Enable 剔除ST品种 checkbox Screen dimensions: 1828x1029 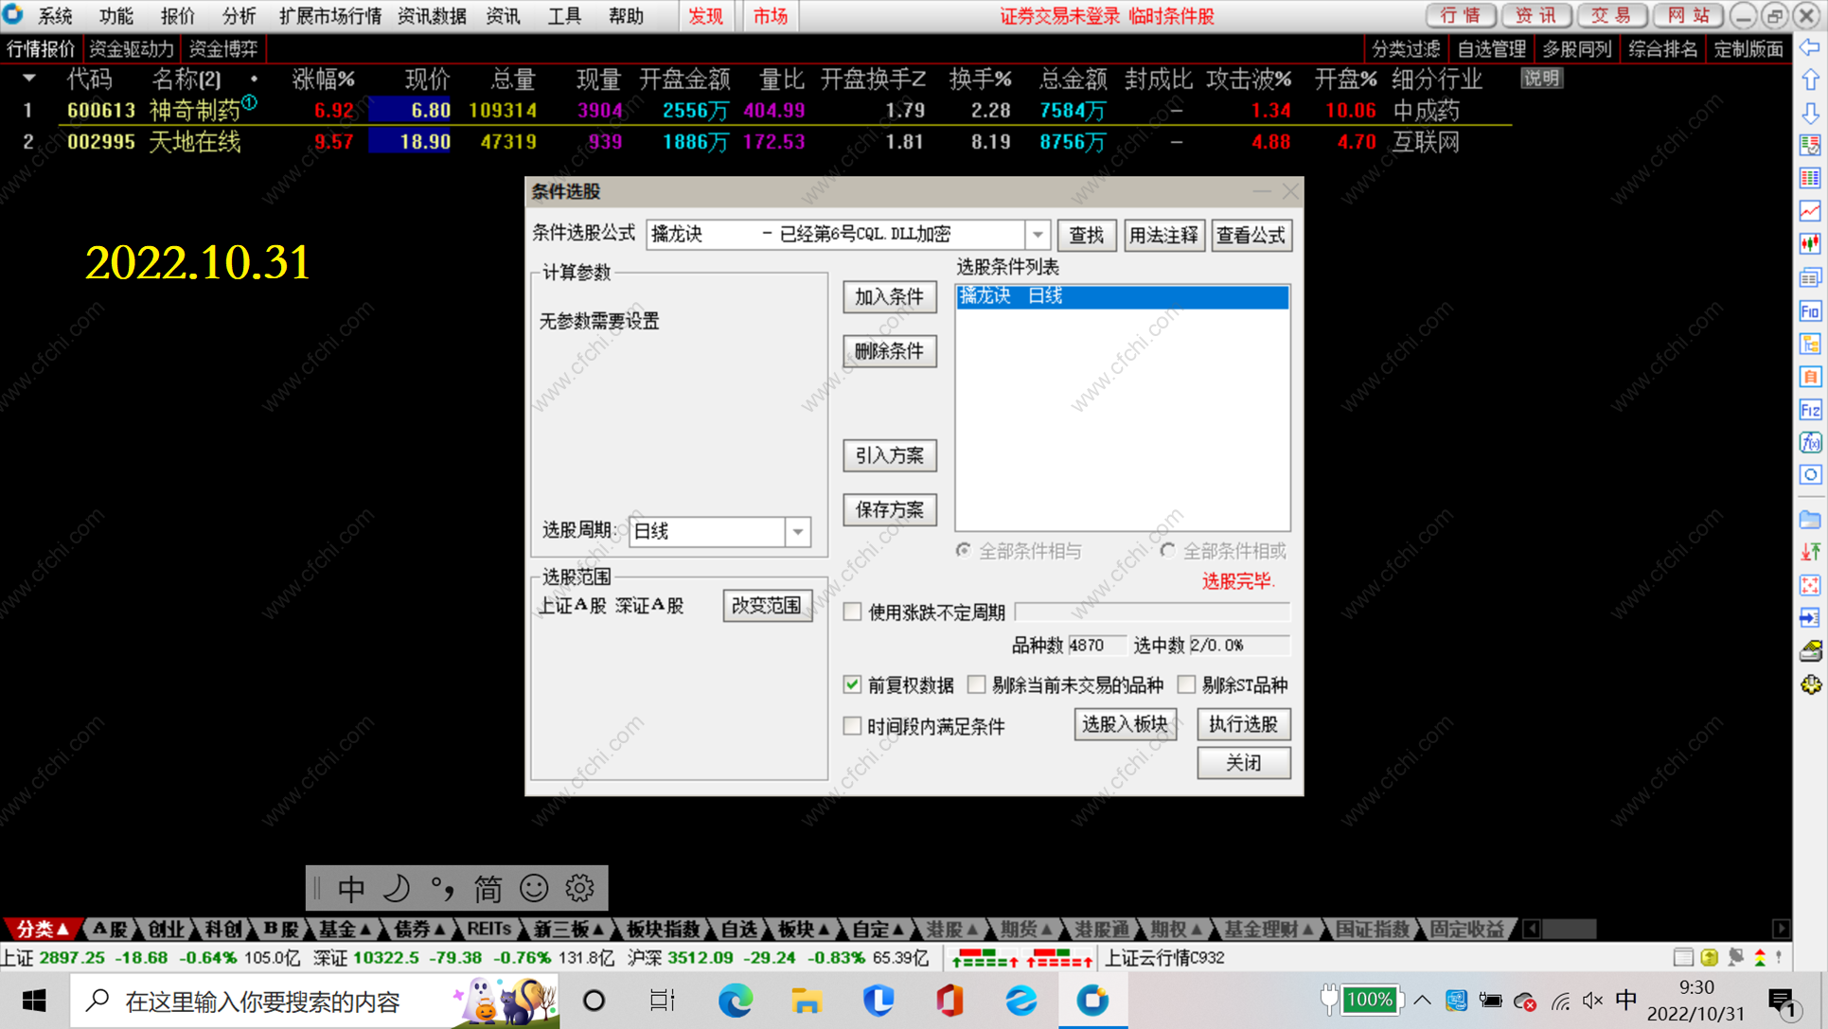click(1186, 684)
